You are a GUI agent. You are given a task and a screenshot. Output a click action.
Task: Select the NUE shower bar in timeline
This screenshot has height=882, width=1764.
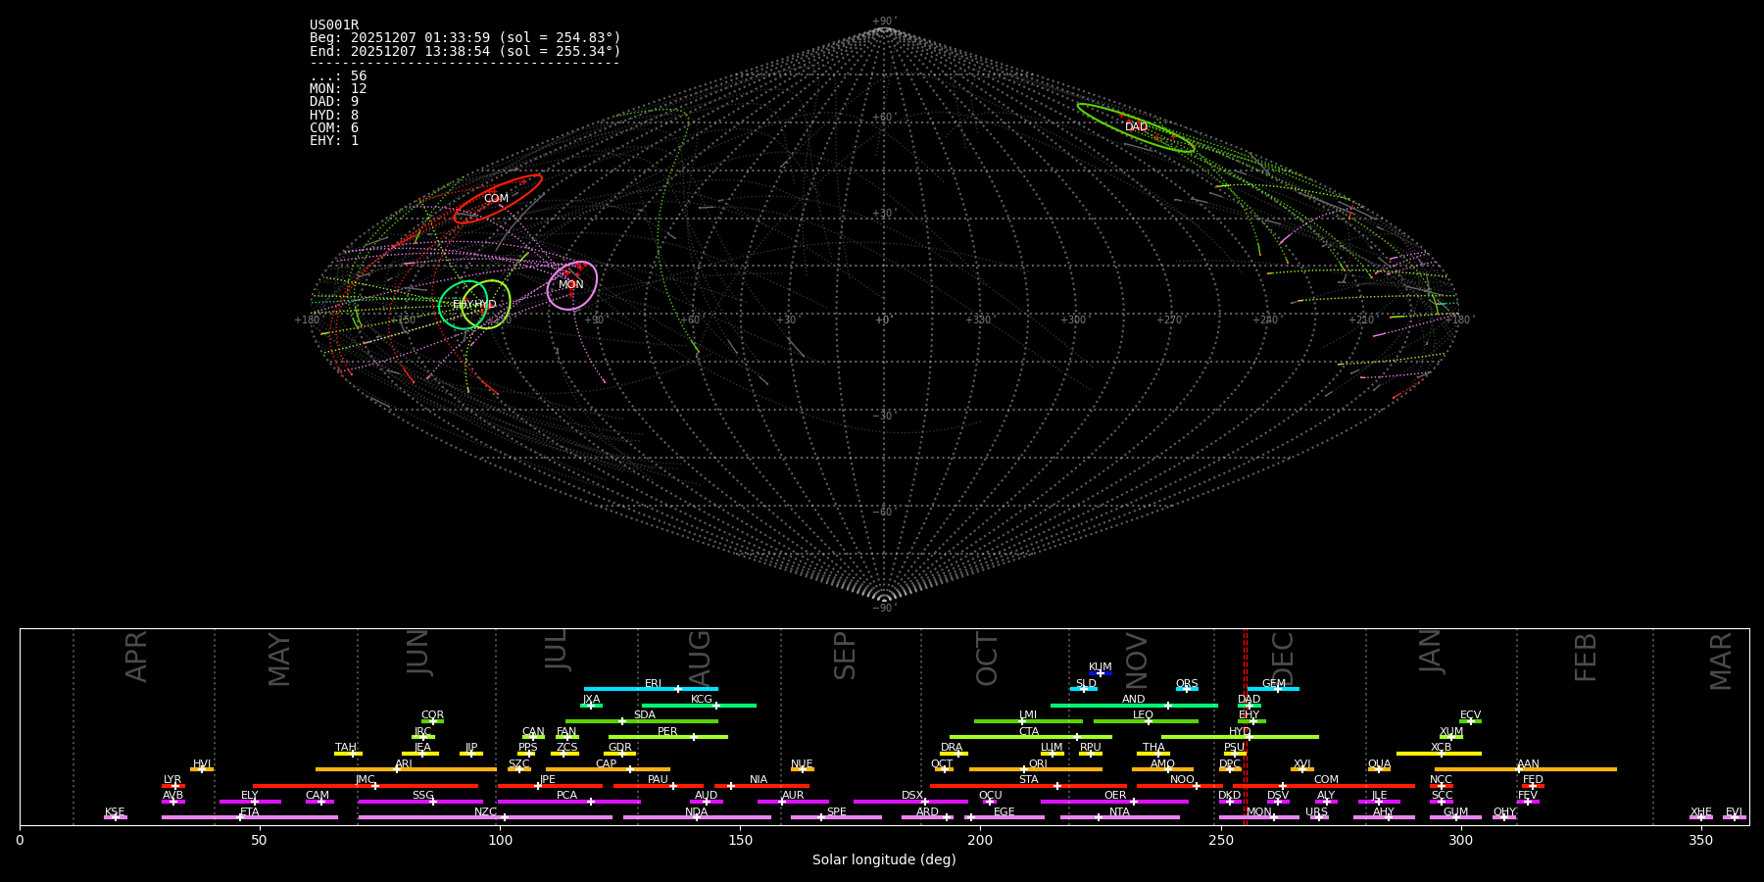803,769
